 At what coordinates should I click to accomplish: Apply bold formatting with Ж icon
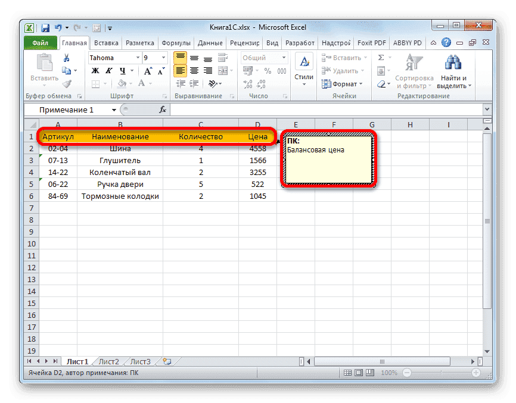tap(96, 71)
